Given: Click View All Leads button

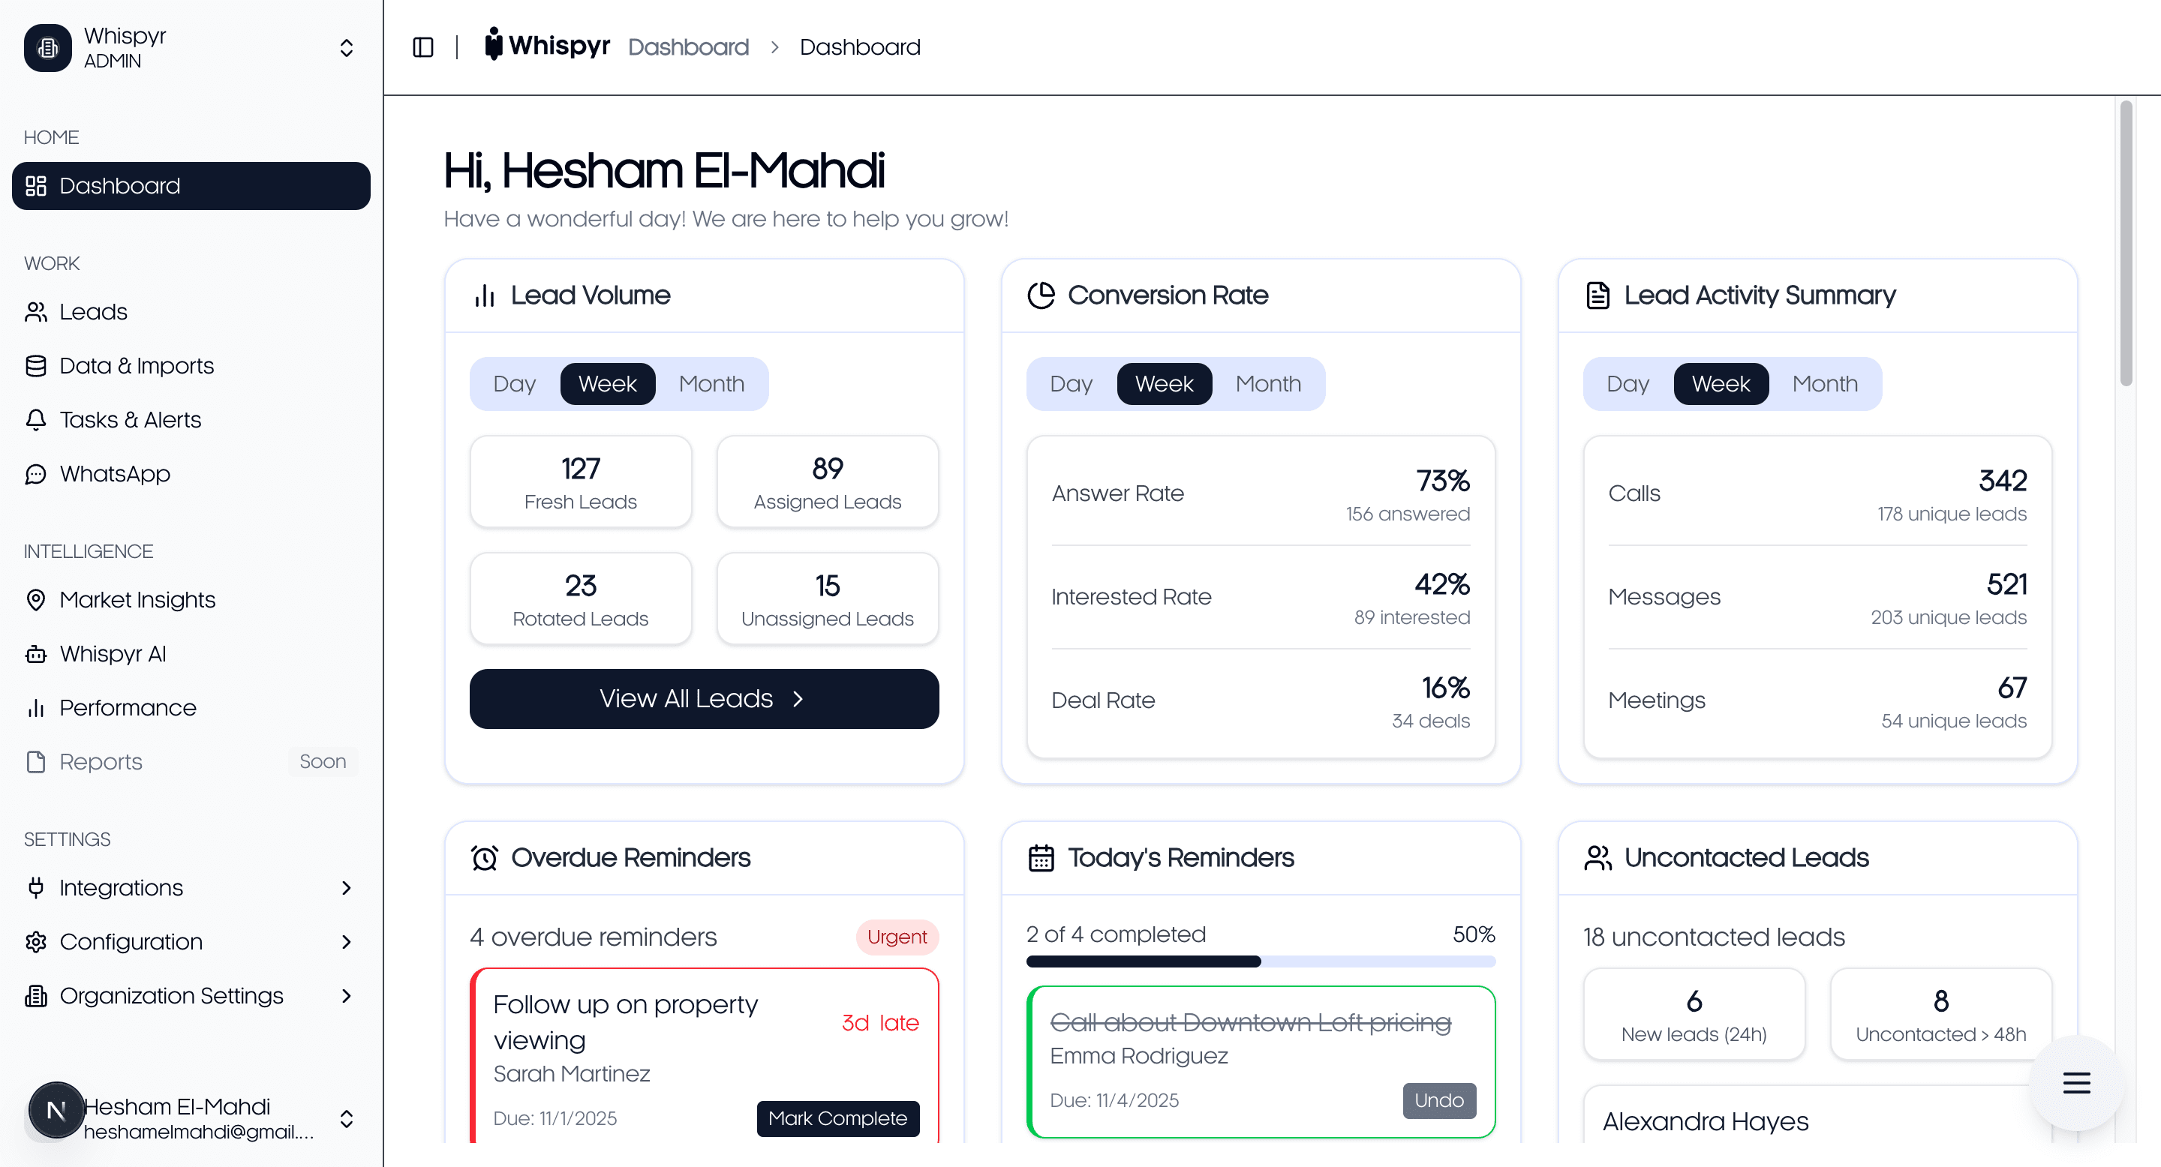Looking at the screenshot, I should (x=704, y=699).
